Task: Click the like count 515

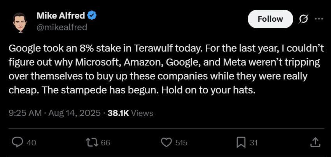Action: point(181,143)
